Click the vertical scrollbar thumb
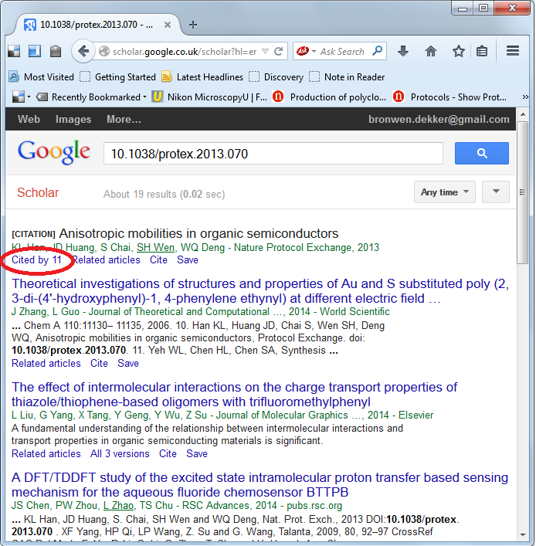The width and height of the screenshot is (536, 546). point(522,192)
